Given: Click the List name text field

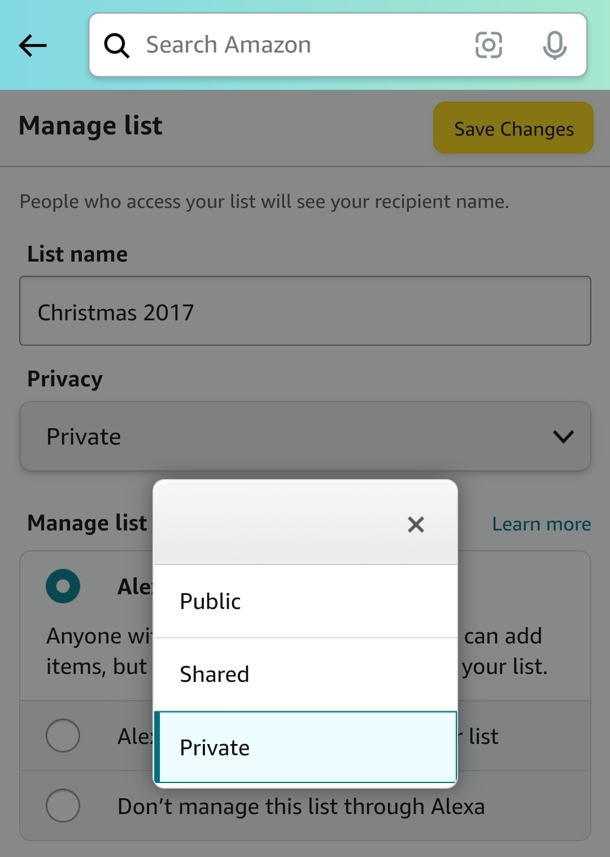Looking at the screenshot, I should point(305,311).
